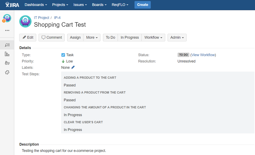Viewport: 255px width, 155px height.
Task: Click the Unresolved resolution value
Action: coord(187,61)
